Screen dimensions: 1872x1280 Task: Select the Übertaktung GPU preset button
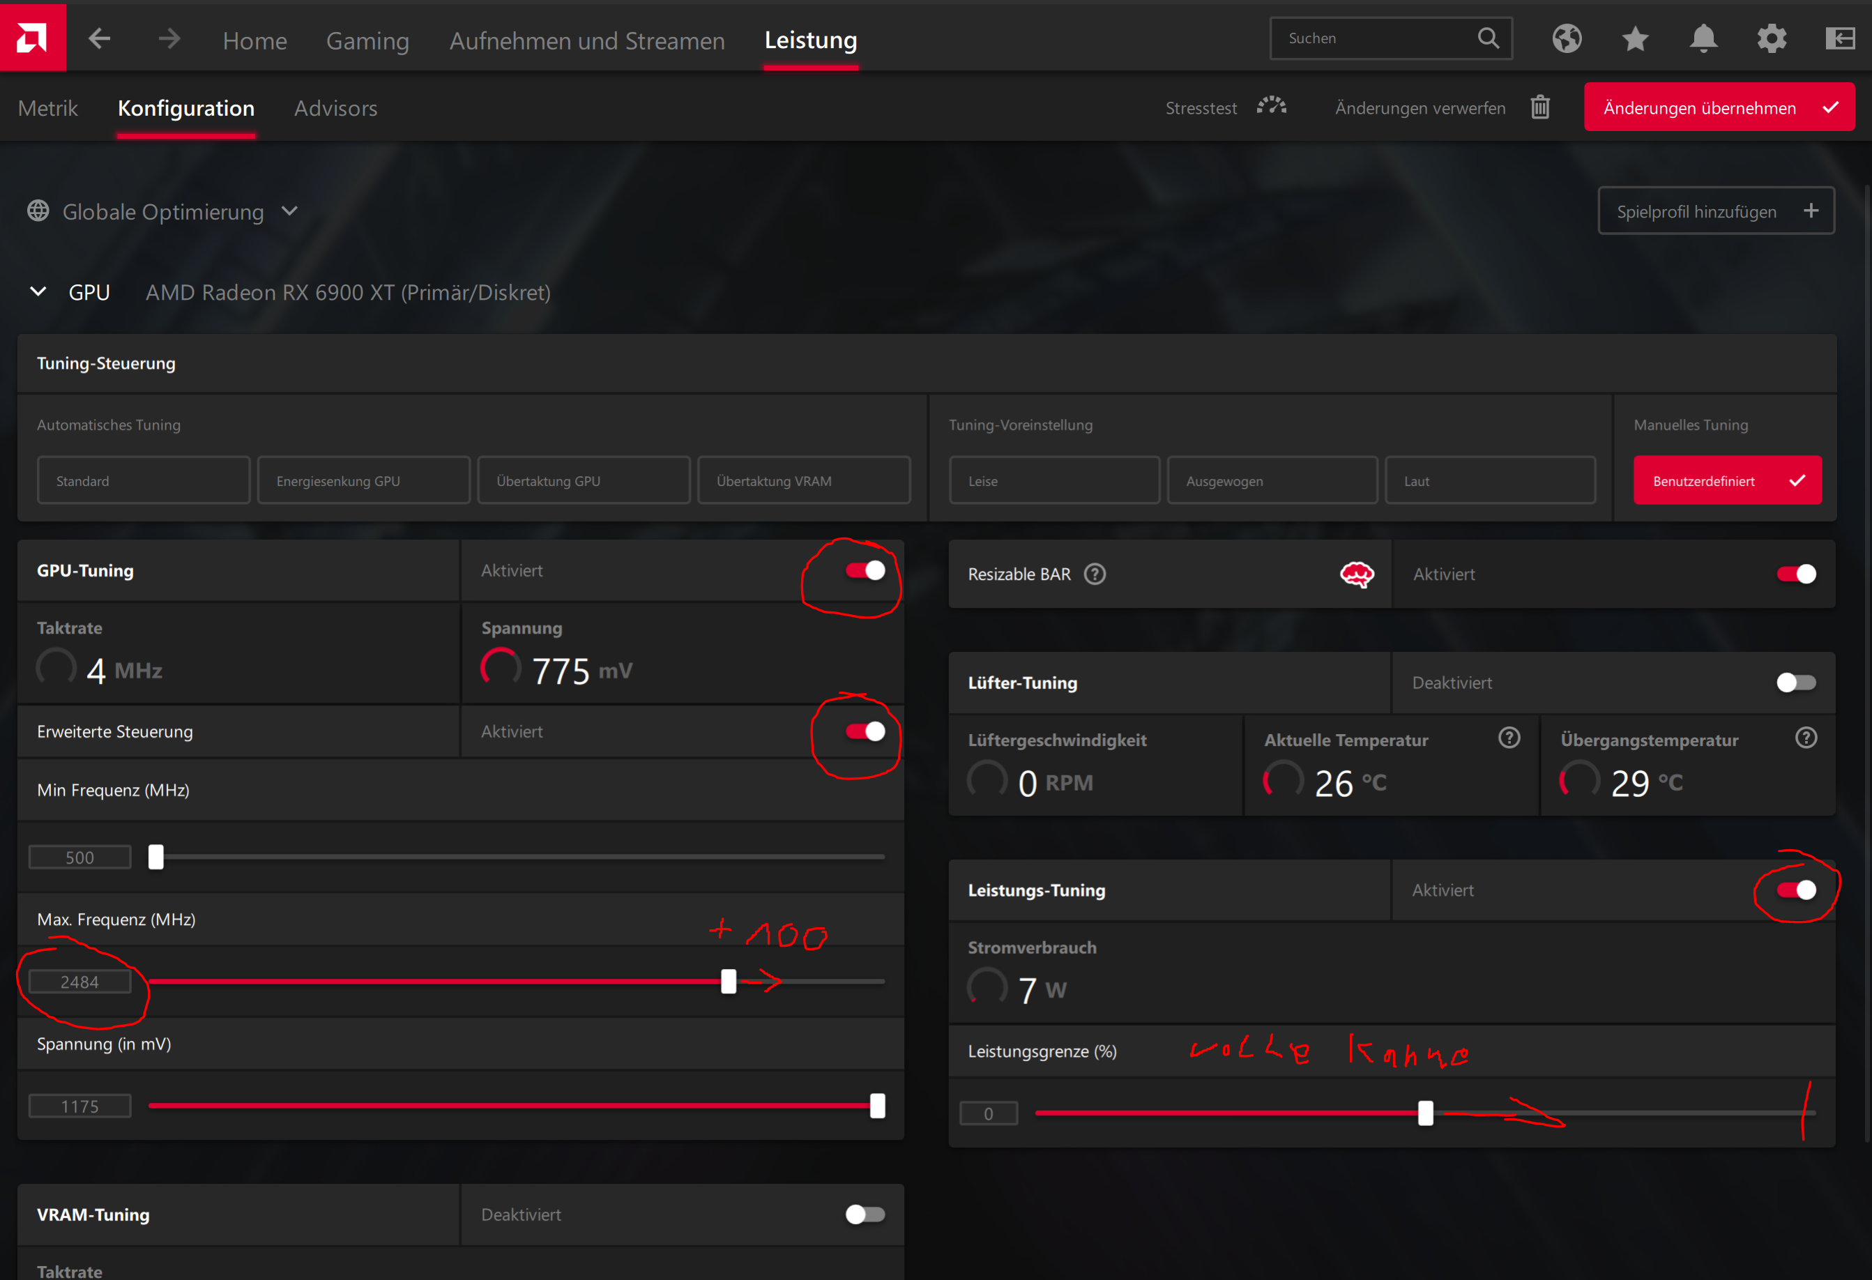[583, 481]
